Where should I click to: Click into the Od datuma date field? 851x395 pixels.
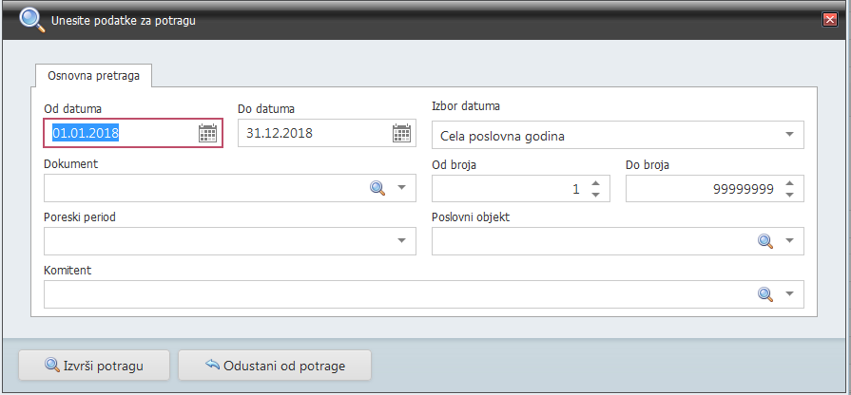[120, 133]
